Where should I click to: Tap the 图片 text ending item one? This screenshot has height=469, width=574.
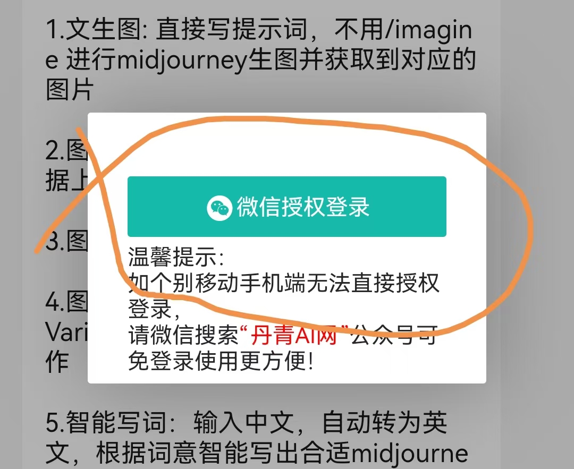(69, 90)
